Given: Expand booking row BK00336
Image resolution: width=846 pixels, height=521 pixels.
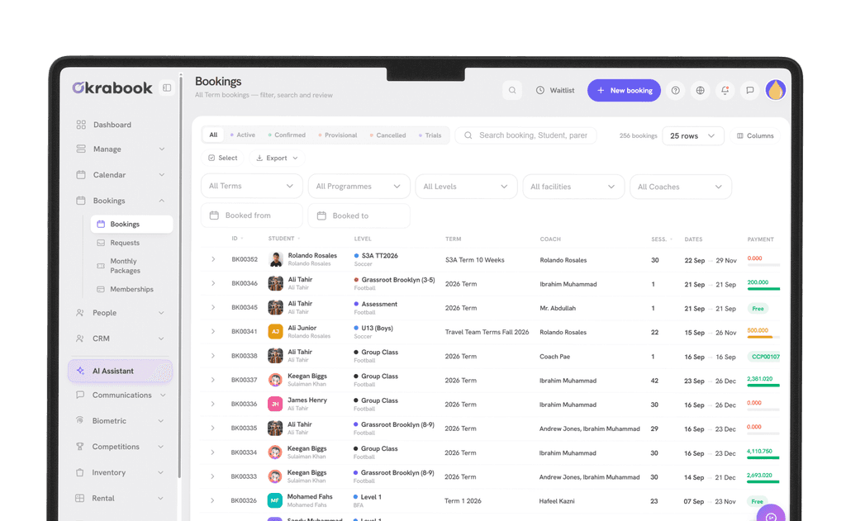Looking at the screenshot, I should 212,404.
